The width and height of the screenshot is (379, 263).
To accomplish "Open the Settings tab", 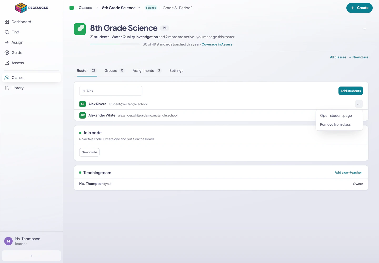I will pyautogui.click(x=176, y=71).
